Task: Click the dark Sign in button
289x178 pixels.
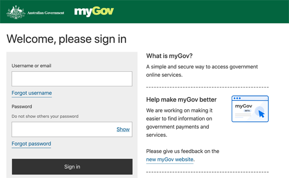Action: click(x=72, y=166)
